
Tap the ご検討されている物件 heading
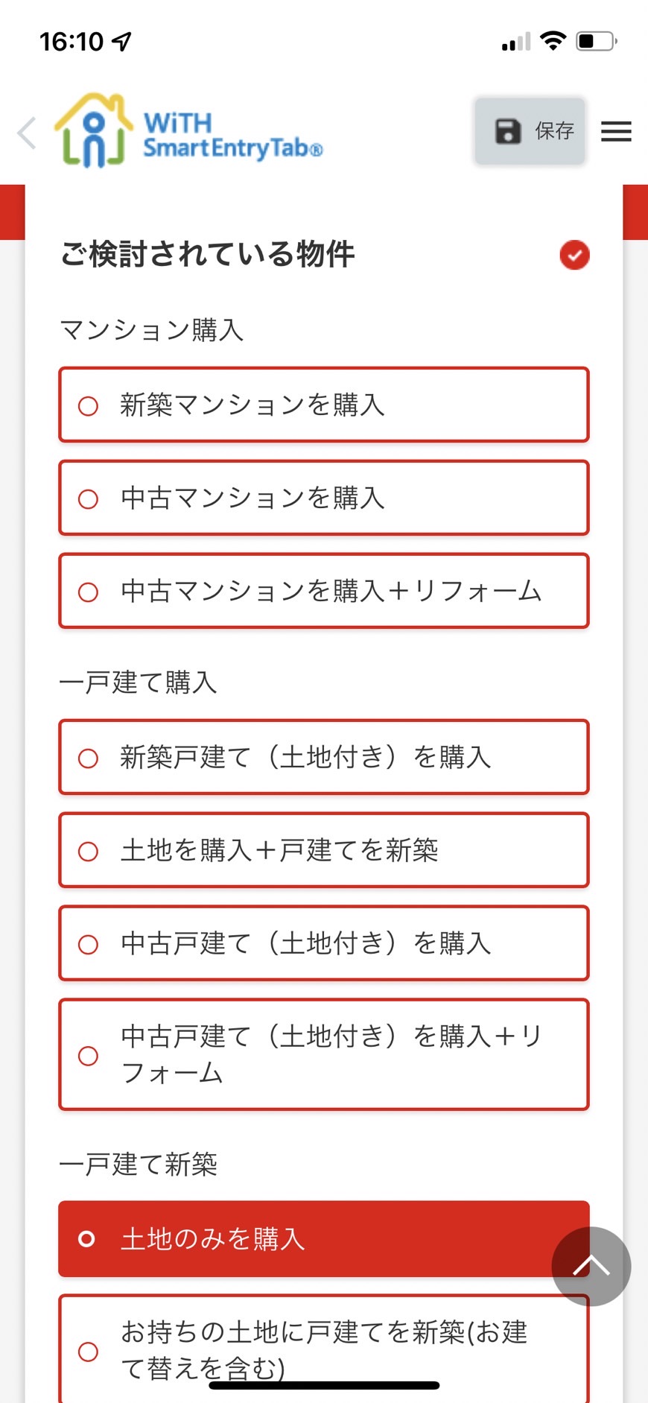[207, 254]
